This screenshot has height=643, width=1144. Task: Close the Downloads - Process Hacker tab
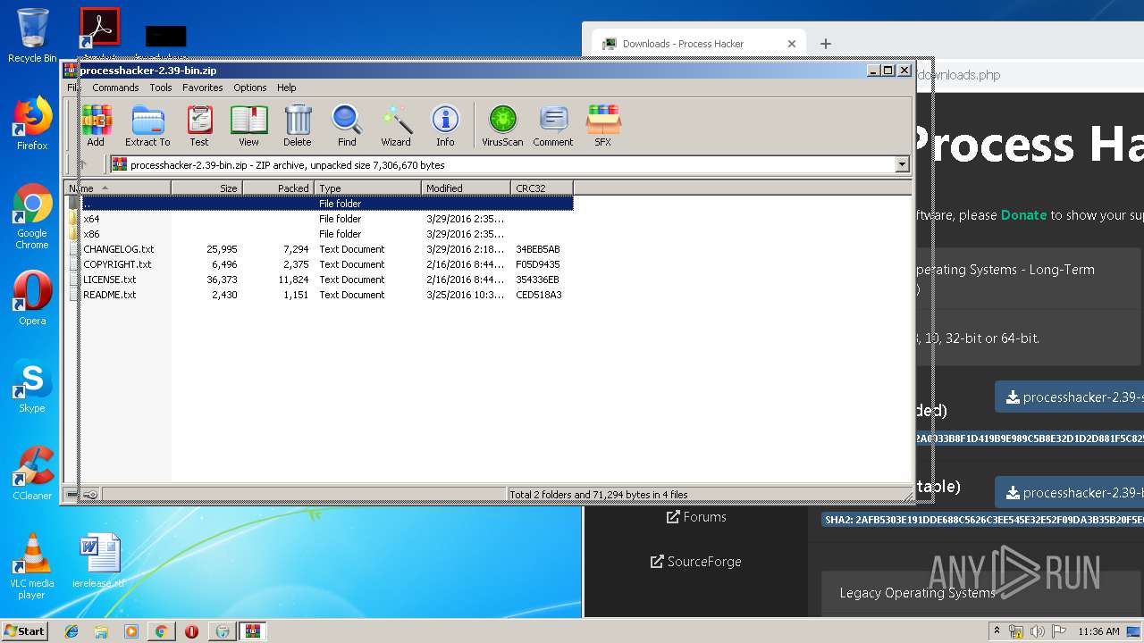click(791, 43)
